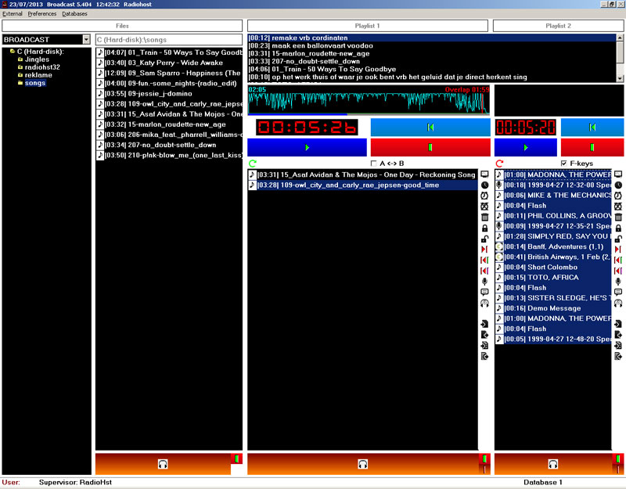Click the waveform display to seek the track

(369, 100)
